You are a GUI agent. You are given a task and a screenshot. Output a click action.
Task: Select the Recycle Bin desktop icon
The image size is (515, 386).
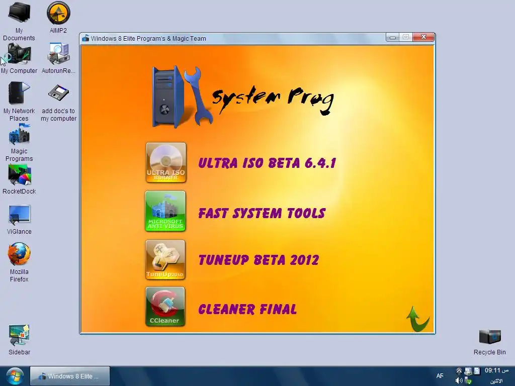(x=490, y=342)
